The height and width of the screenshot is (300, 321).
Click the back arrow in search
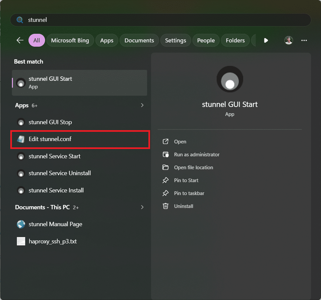pyautogui.click(x=20, y=40)
